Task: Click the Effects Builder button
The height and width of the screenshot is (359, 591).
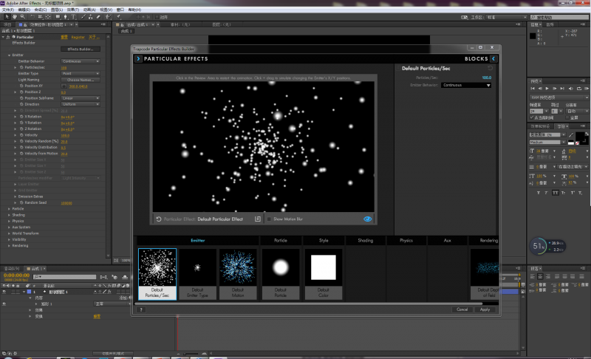Action: tap(81, 49)
